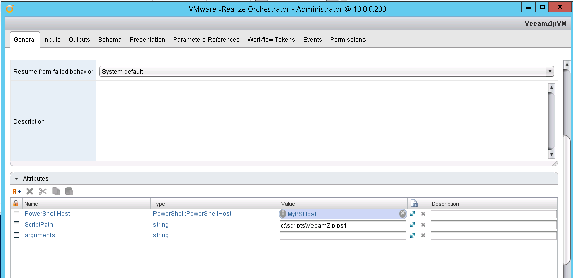Click the Value column header
The height and width of the screenshot is (278, 573).
pos(343,203)
